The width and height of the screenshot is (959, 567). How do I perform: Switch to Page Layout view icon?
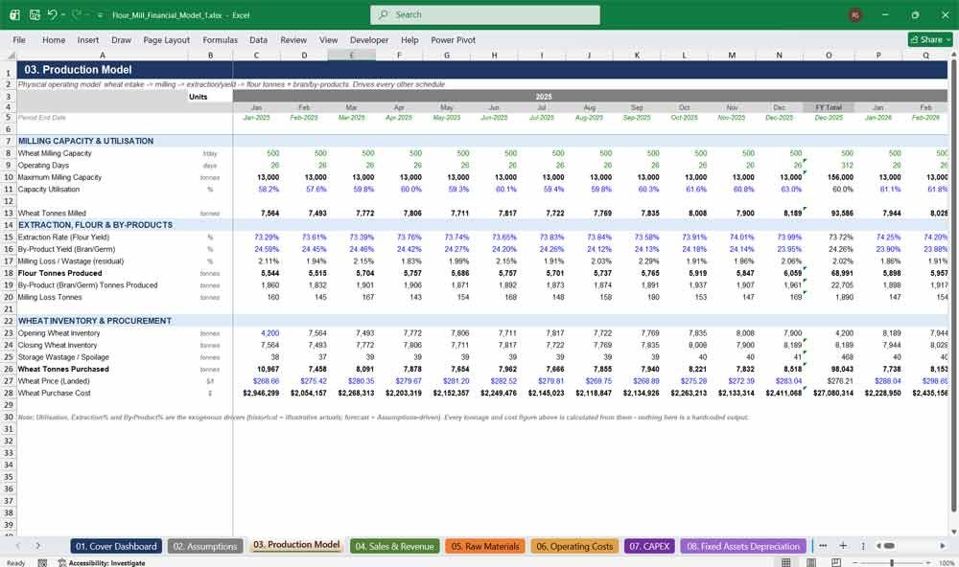pos(811,562)
